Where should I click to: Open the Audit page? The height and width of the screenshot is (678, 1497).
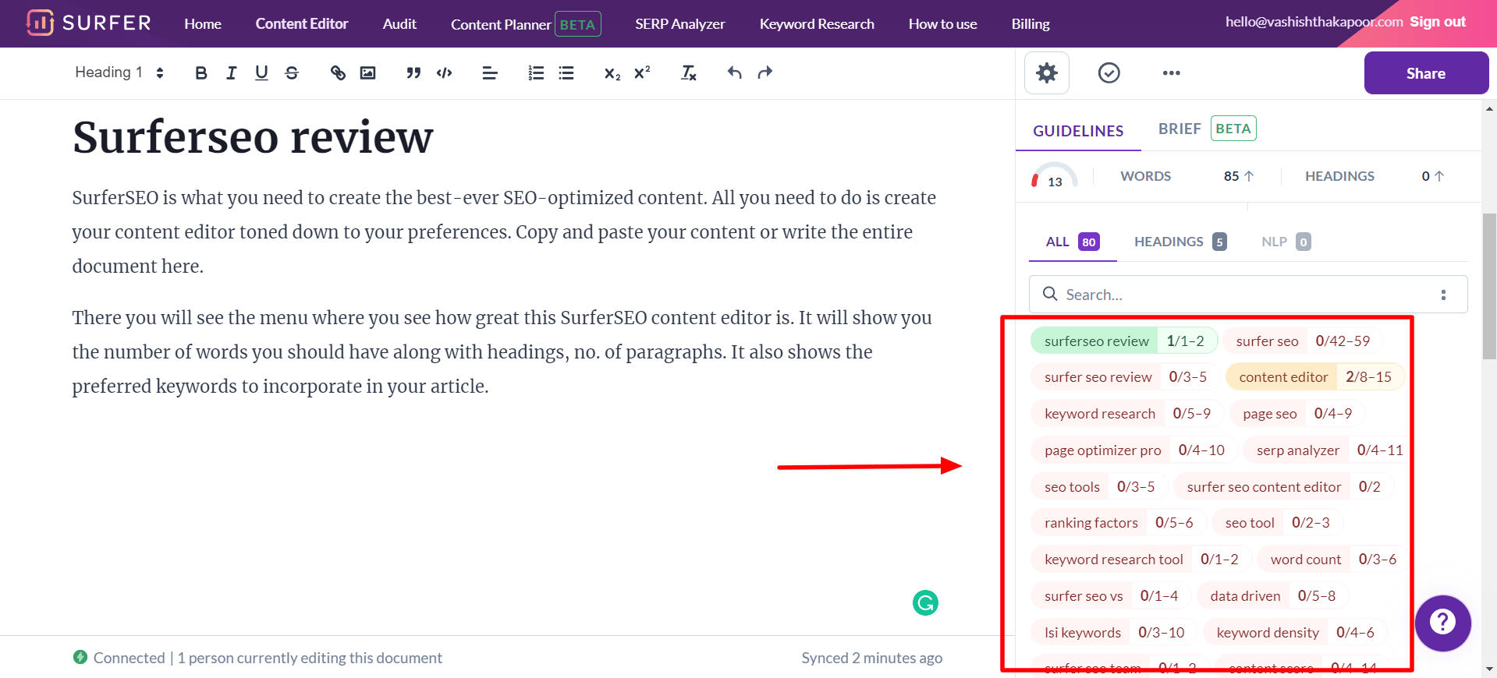[399, 24]
